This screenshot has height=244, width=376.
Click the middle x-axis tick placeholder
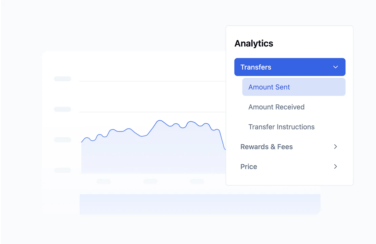(150, 181)
